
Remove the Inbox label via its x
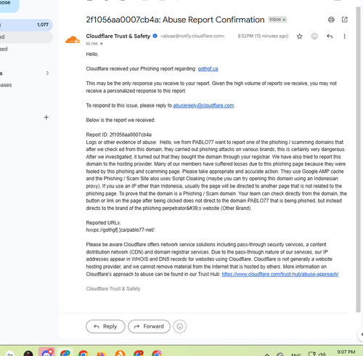click(284, 20)
